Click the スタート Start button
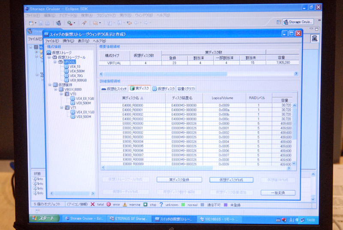Screen dimensions: 343x230 pyautogui.click(x=44, y=218)
